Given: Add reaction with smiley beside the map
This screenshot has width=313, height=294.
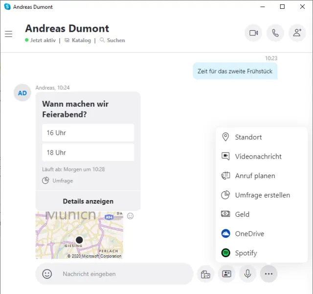Looking at the screenshot, I should [130, 216].
